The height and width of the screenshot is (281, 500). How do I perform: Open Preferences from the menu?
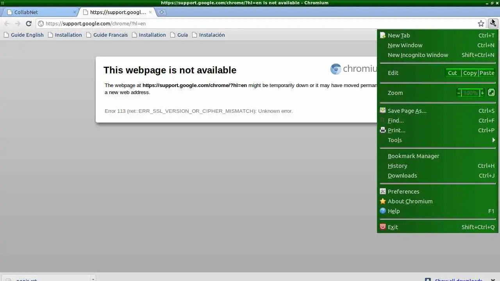(x=437, y=192)
